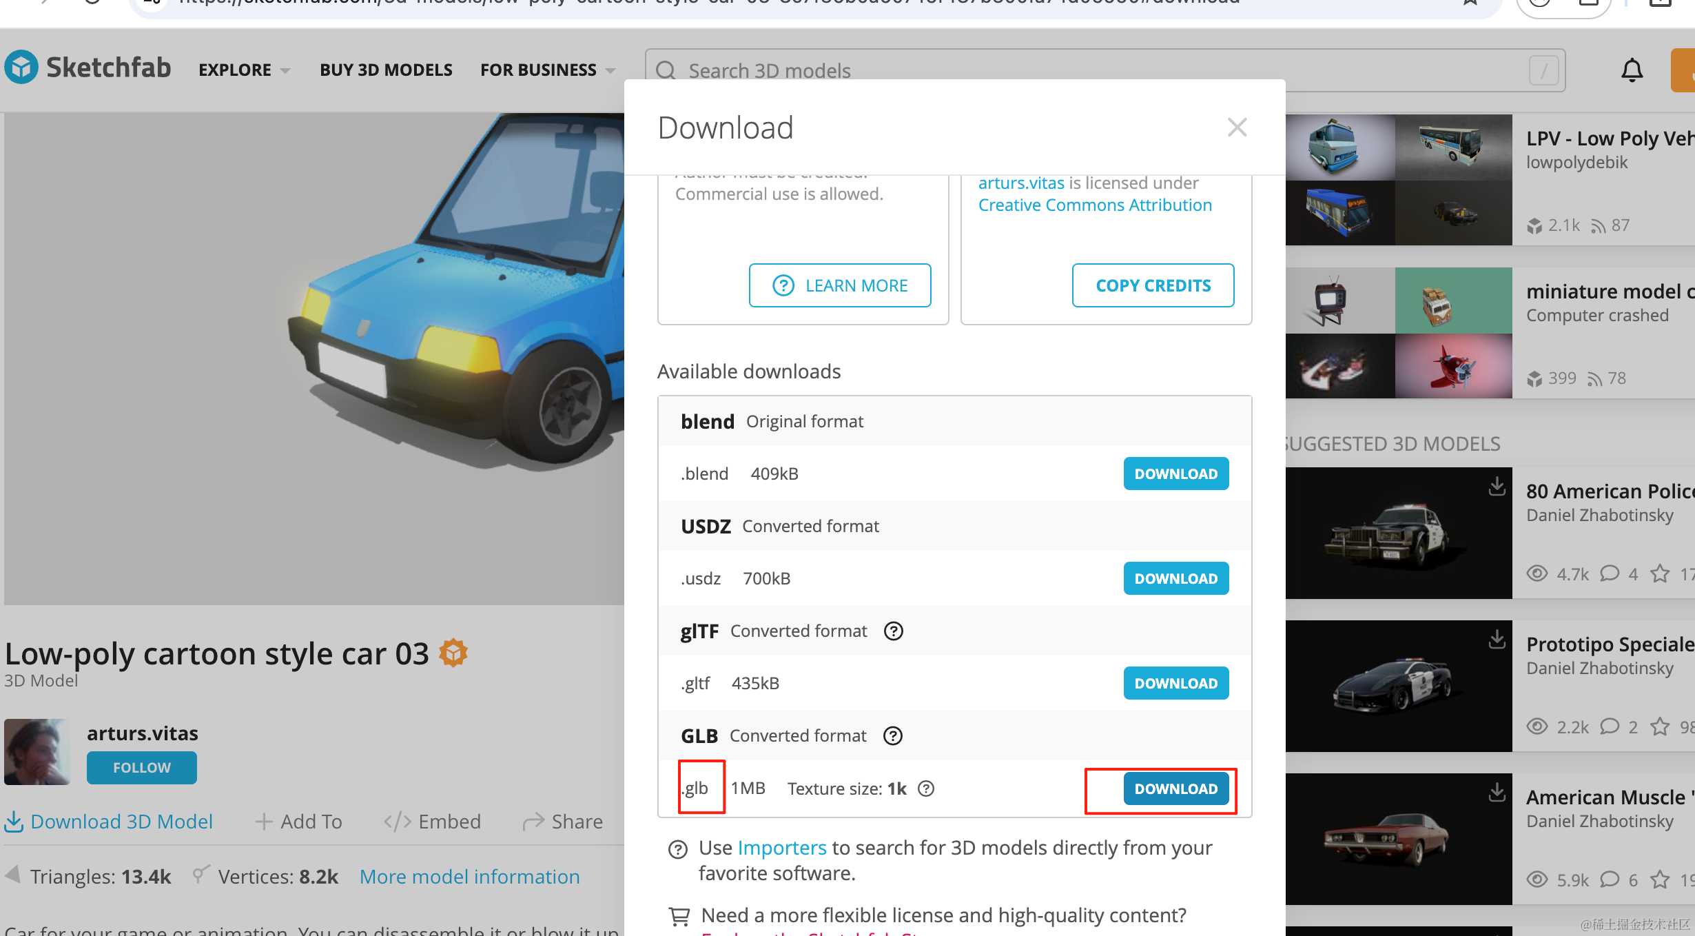Viewport: 1695px width, 936px height.
Task: Click the comment icon for Prototipo Speciale
Action: (x=1610, y=726)
